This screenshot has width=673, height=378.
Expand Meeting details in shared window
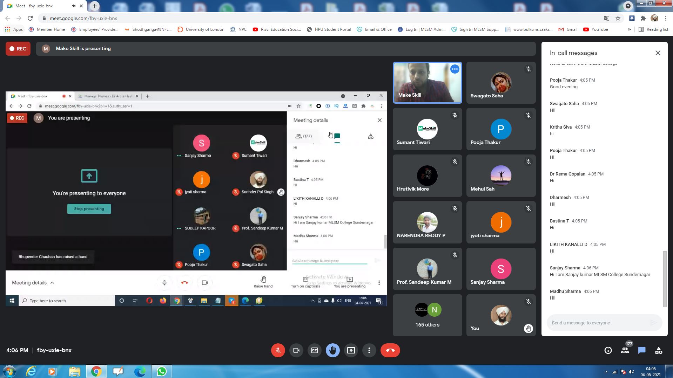pyautogui.click(x=33, y=283)
